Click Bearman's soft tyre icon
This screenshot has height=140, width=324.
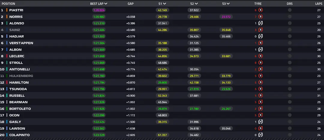click(x=261, y=102)
